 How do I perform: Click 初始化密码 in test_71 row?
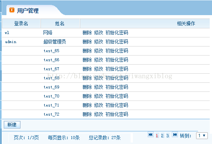pos(117,105)
